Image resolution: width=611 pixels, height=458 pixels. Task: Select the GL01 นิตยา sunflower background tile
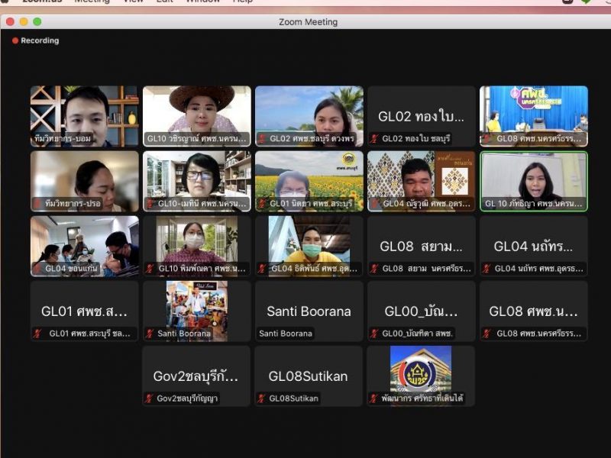click(309, 181)
